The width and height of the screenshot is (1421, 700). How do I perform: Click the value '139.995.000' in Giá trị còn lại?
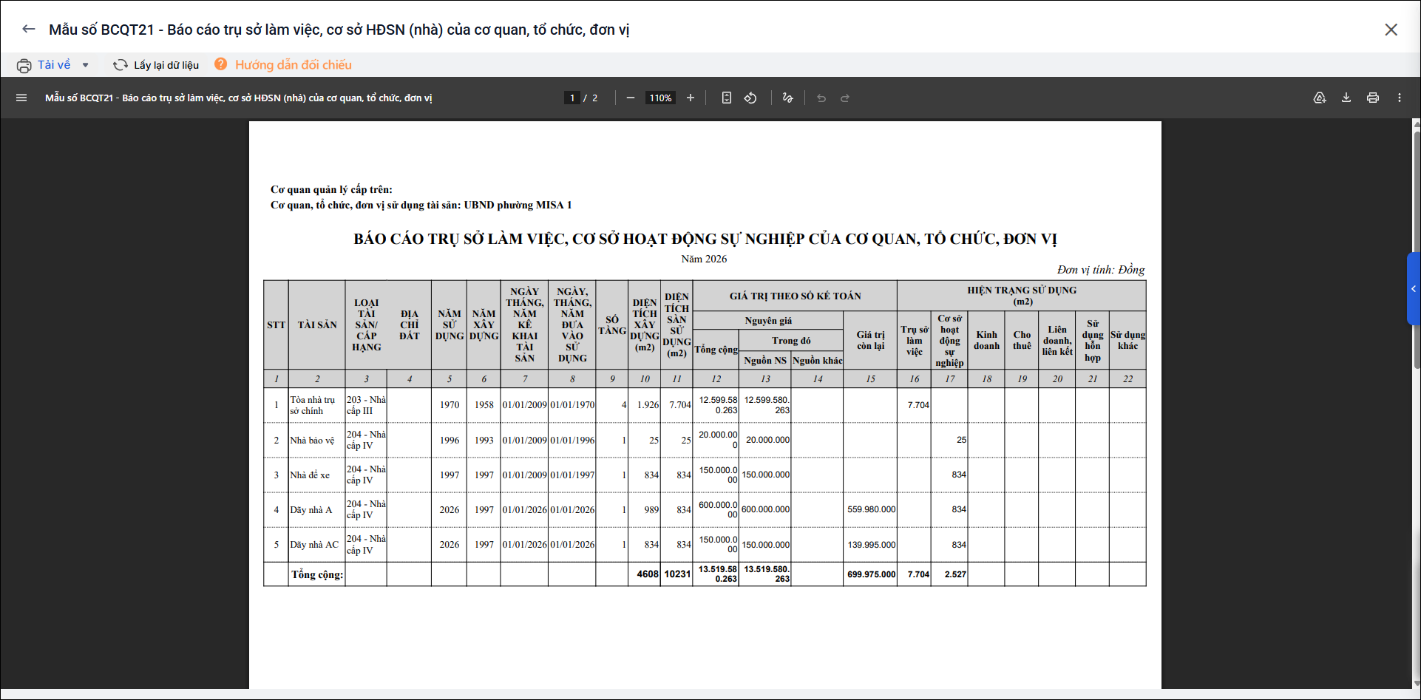tap(872, 545)
